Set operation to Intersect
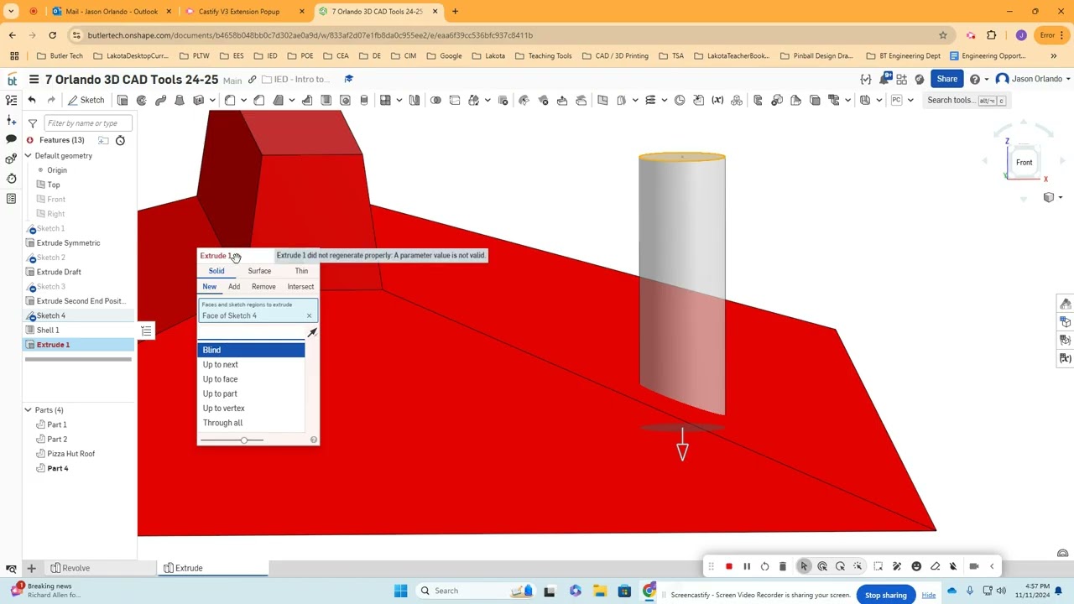The width and height of the screenshot is (1074, 604). coord(300,287)
